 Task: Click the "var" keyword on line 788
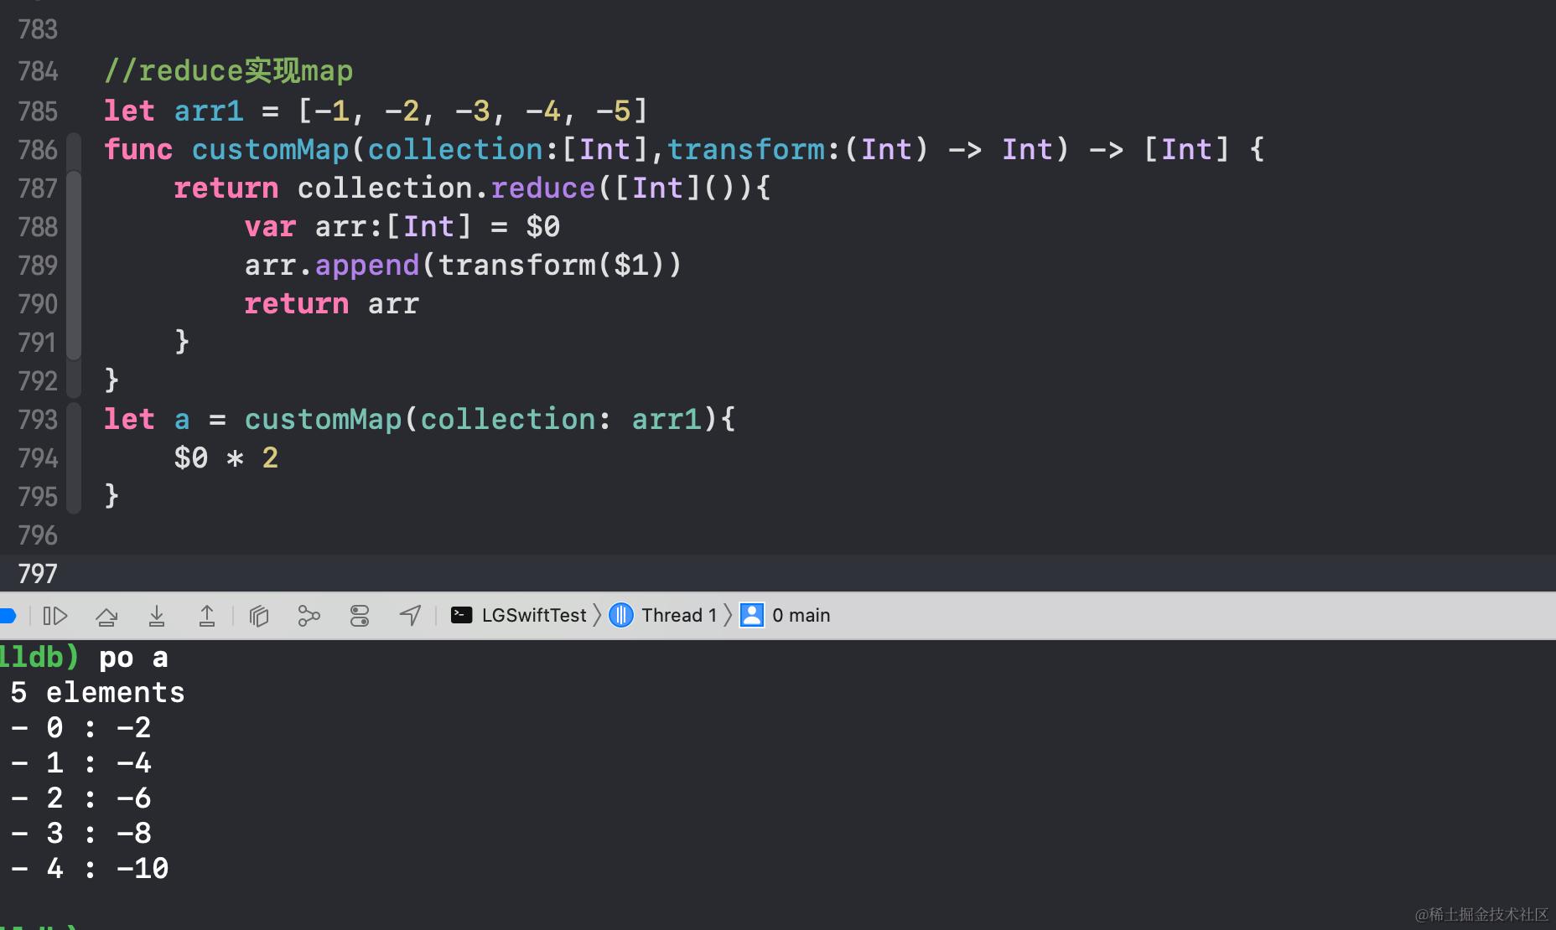coord(270,227)
